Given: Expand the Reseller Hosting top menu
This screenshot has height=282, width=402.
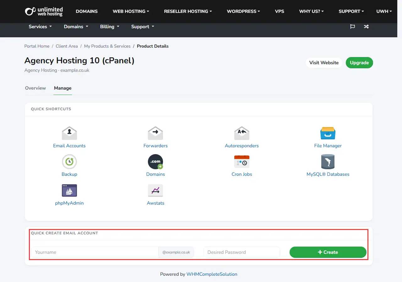Looking at the screenshot, I should (x=188, y=11).
